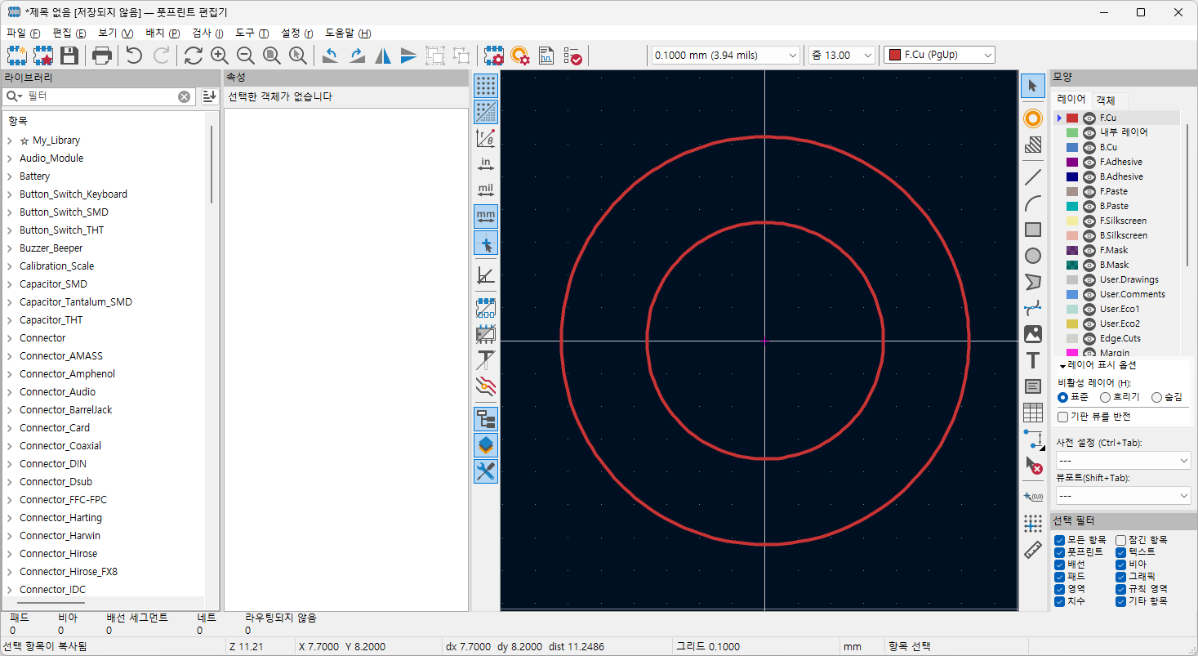Select the measure ruler tool
This screenshot has width=1198, height=656.
tap(1033, 550)
